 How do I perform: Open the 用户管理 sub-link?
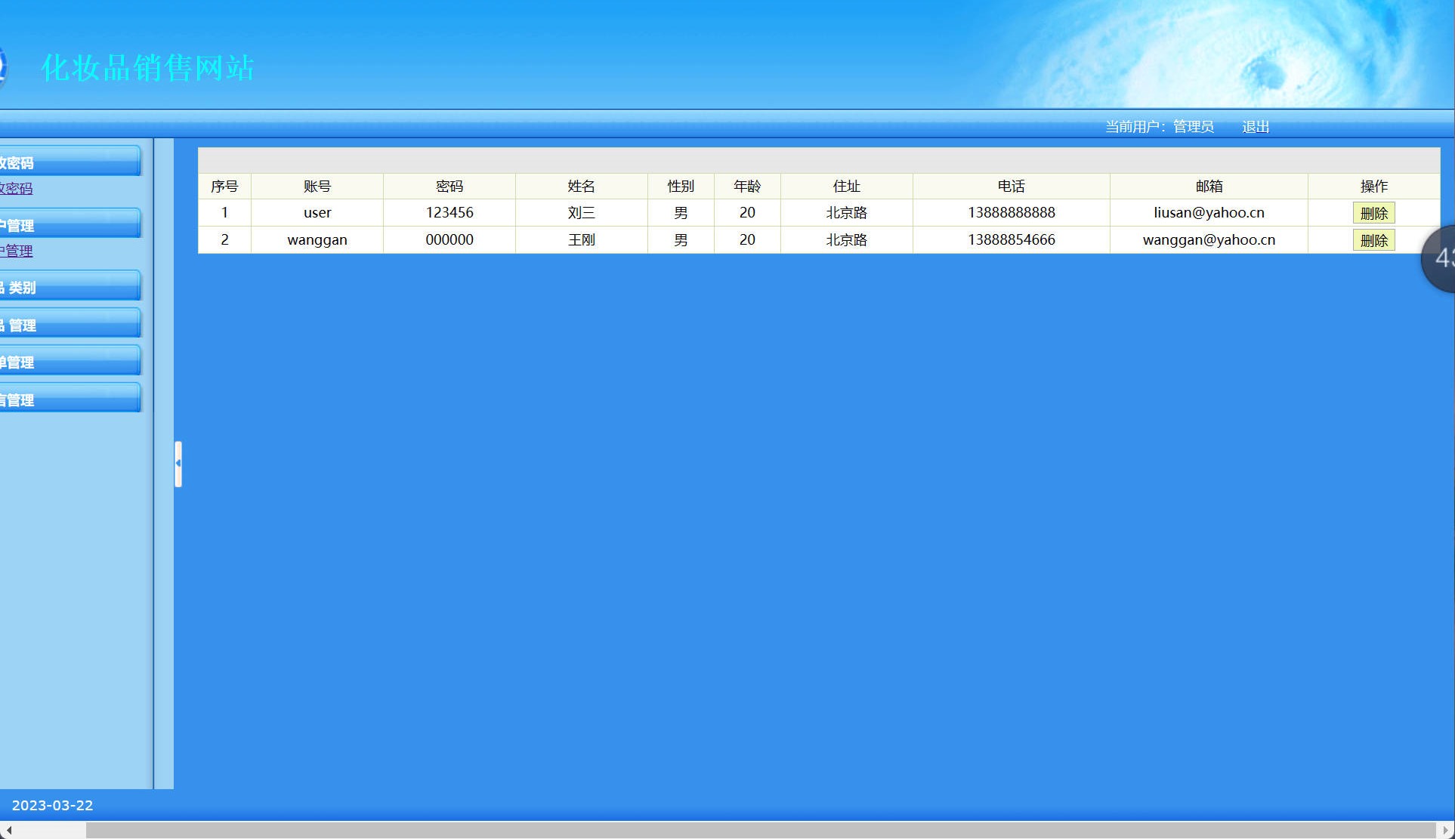click(x=17, y=251)
